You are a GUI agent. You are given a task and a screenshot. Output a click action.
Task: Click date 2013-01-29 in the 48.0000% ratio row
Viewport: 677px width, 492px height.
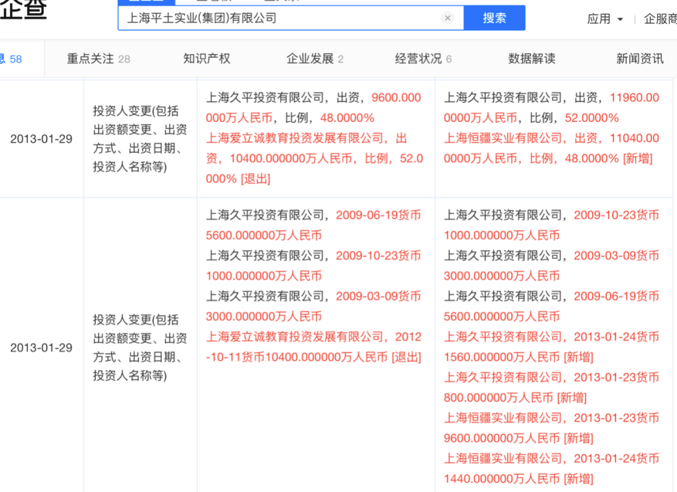click(x=41, y=139)
